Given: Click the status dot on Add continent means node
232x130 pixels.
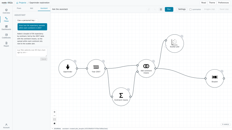Looking at the screenshot, I should click(x=153, y=61).
